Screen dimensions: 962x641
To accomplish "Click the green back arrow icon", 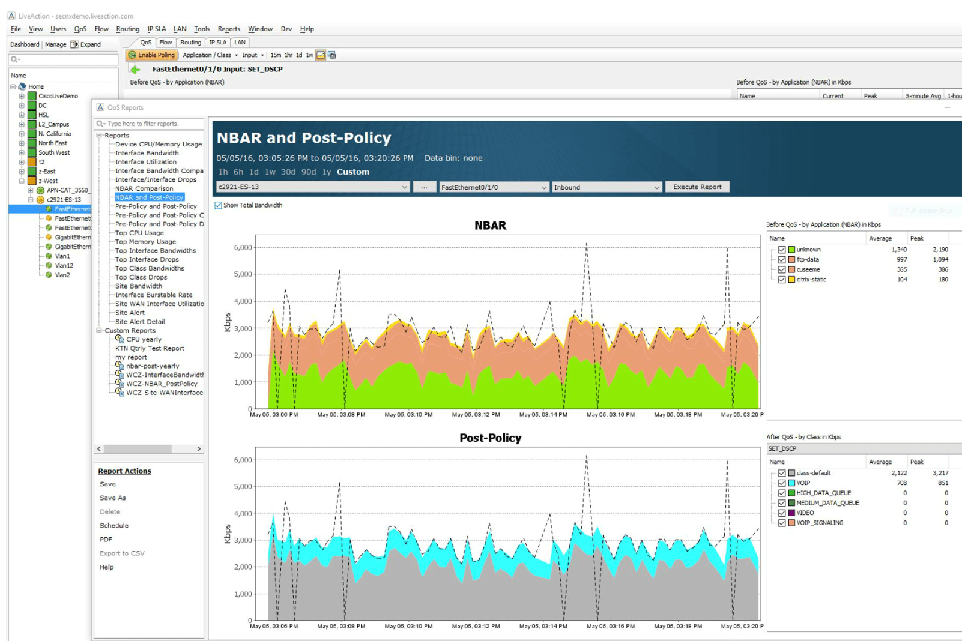I will [x=135, y=70].
